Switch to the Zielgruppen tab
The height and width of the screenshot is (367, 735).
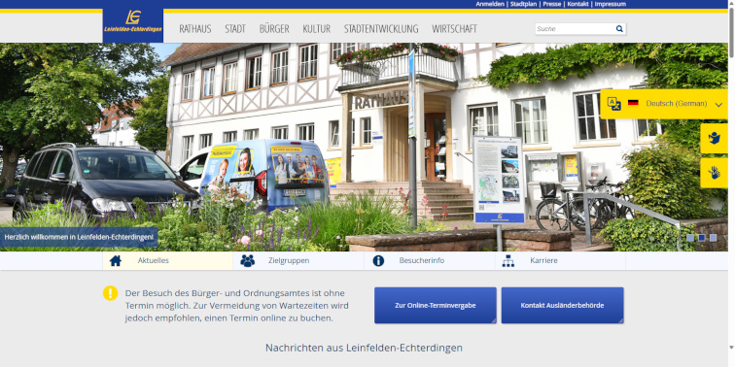298,261
